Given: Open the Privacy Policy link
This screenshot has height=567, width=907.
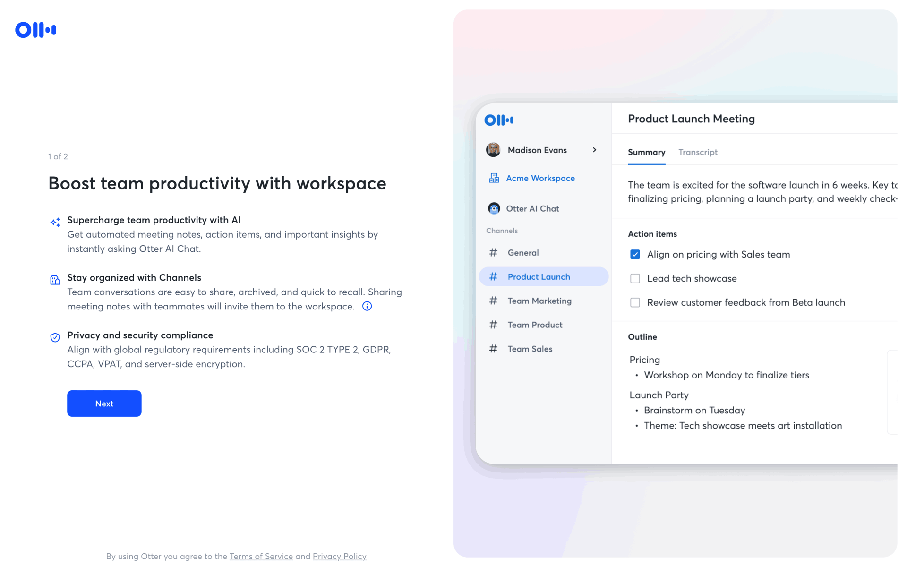Looking at the screenshot, I should point(340,557).
